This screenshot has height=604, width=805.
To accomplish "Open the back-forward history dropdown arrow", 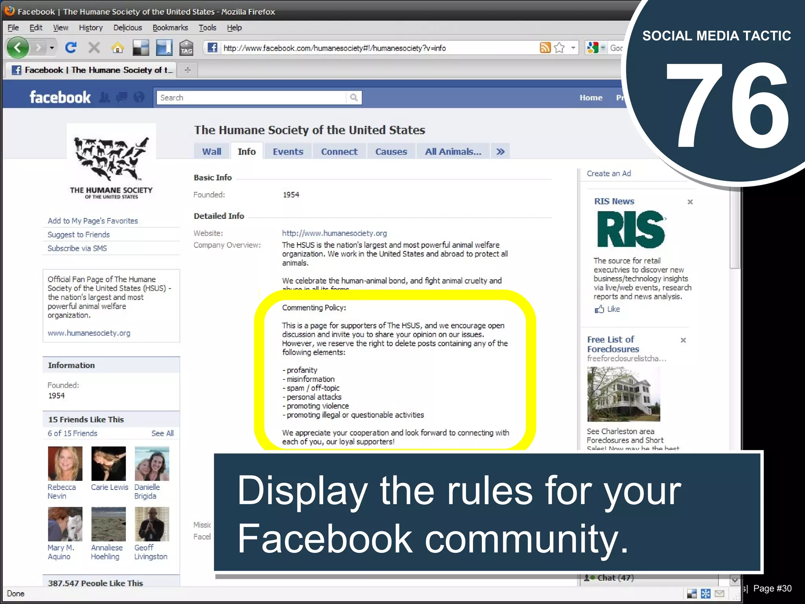I will pyautogui.click(x=51, y=48).
